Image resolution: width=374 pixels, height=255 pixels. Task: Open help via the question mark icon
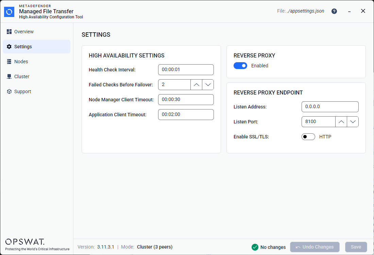point(334,11)
